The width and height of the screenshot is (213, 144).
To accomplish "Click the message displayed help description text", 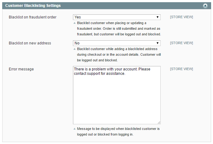I will tap(118, 131).
